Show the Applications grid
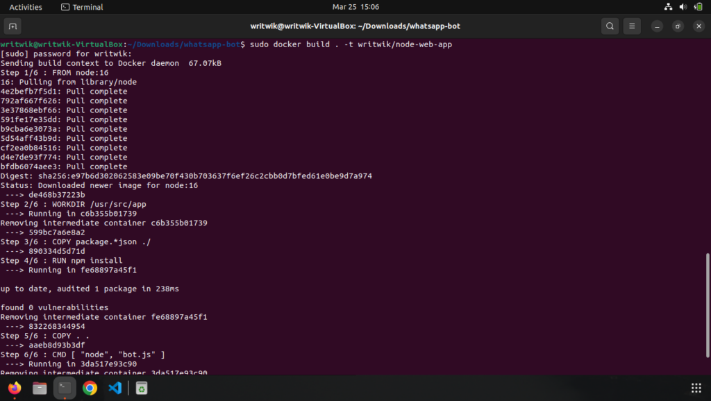711x401 pixels. (696, 387)
